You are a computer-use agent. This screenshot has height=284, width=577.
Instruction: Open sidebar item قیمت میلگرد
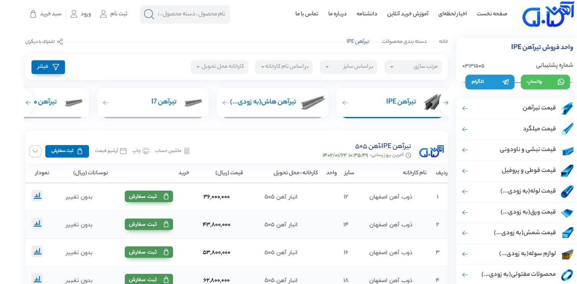coord(516,129)
